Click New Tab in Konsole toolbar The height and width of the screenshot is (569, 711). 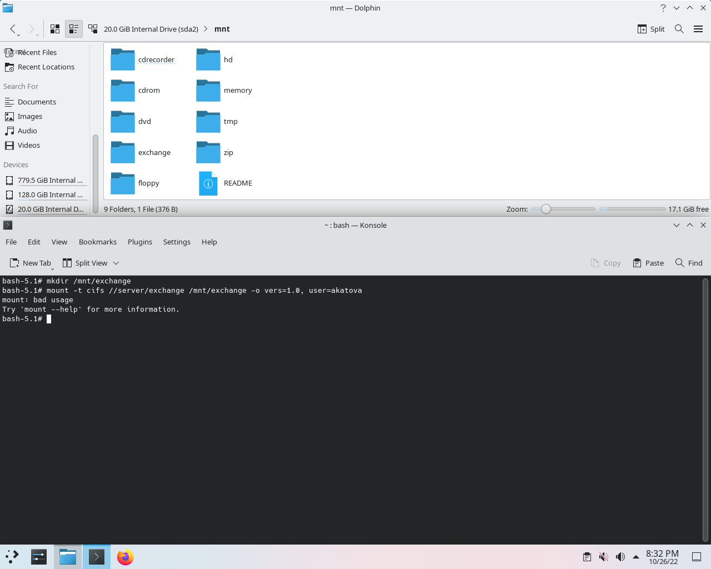30,263
